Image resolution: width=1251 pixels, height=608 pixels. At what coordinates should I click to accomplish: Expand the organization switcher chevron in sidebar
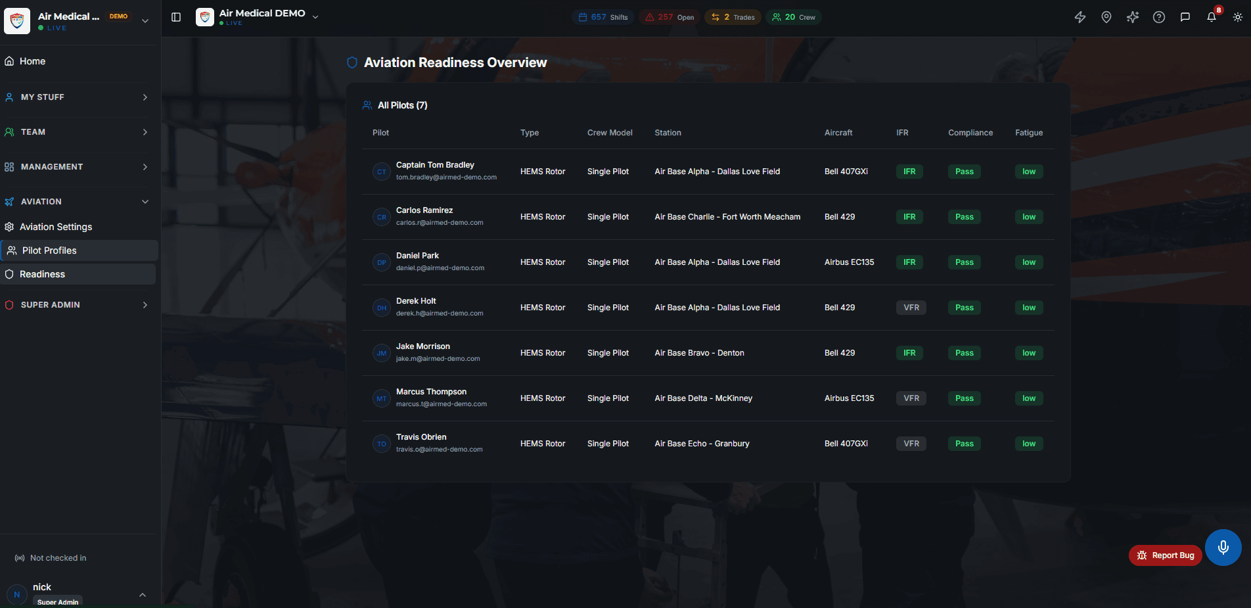[145, 21]
